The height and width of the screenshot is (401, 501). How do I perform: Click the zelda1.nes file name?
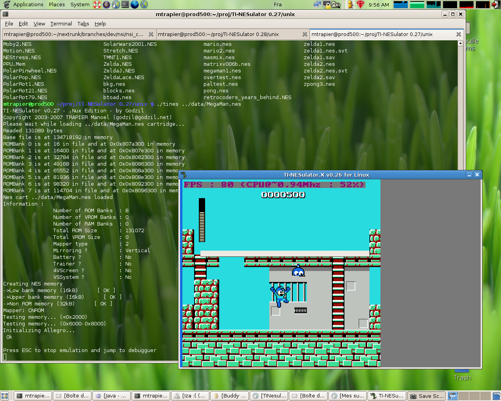(x=319, y=44)
